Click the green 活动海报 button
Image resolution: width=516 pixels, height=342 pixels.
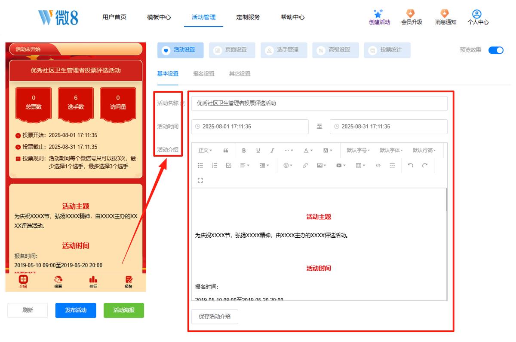(124, 310)
